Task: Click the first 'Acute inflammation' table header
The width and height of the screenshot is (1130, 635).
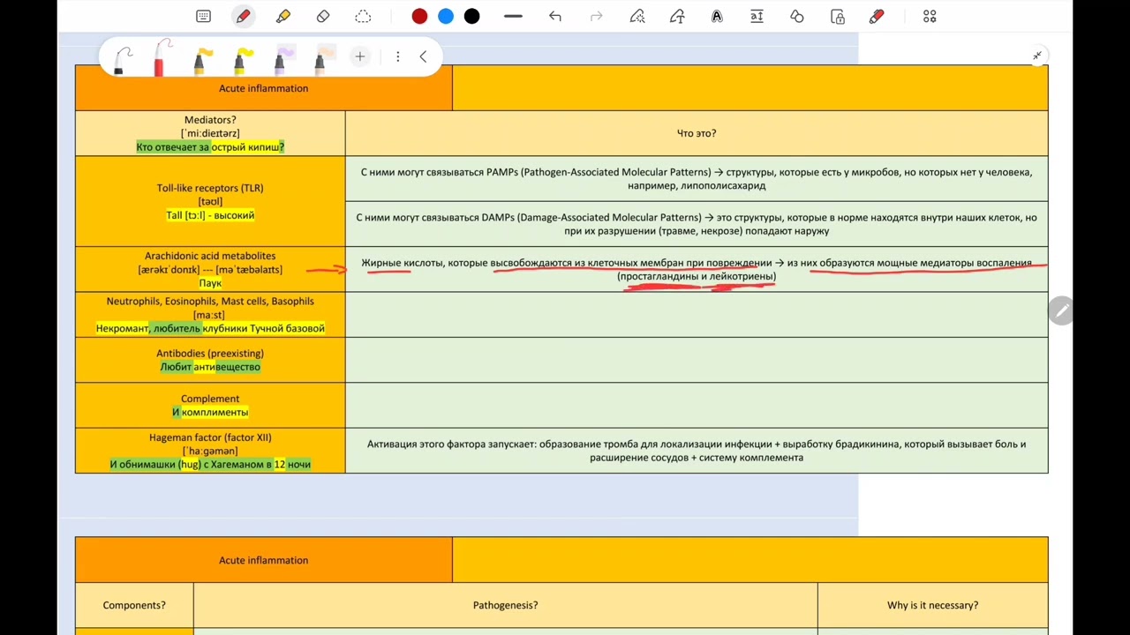Action: (x=264, y=88)
